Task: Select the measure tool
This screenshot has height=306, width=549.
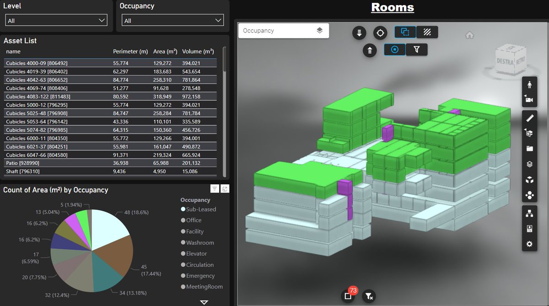Action: pos(529,118)
